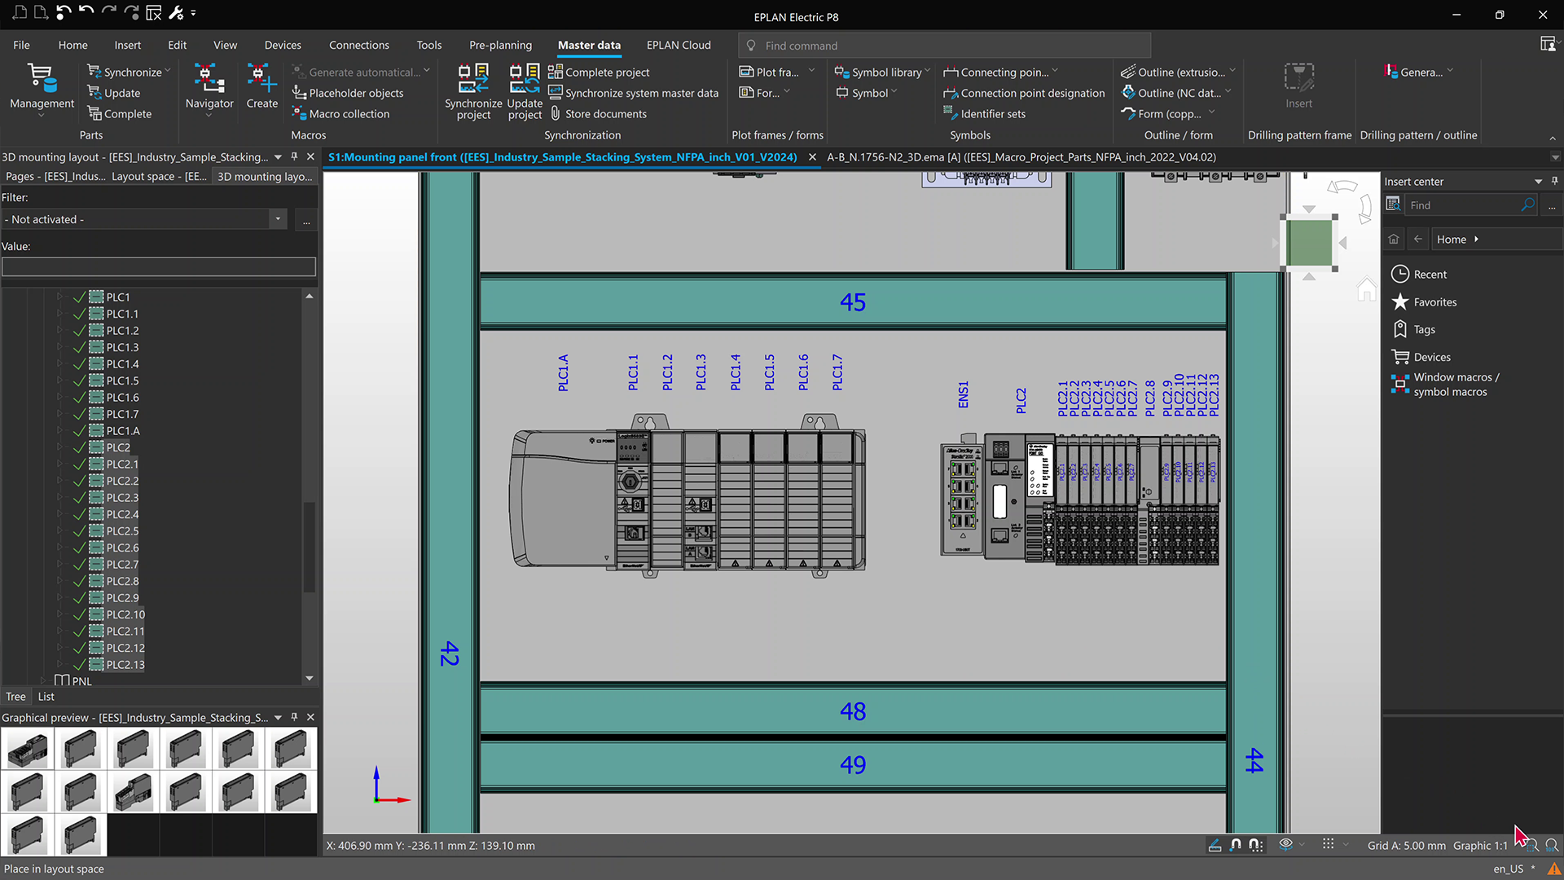The image size is (1564, 880).
Task: Open the Filter dropdown showing Not activated
Action: tap(278, 218)
